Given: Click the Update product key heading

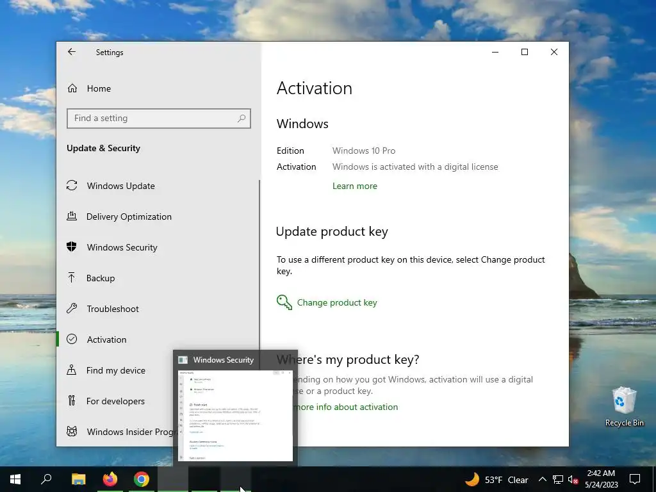Looking at the screenshot, I should (x=332, y=231).
